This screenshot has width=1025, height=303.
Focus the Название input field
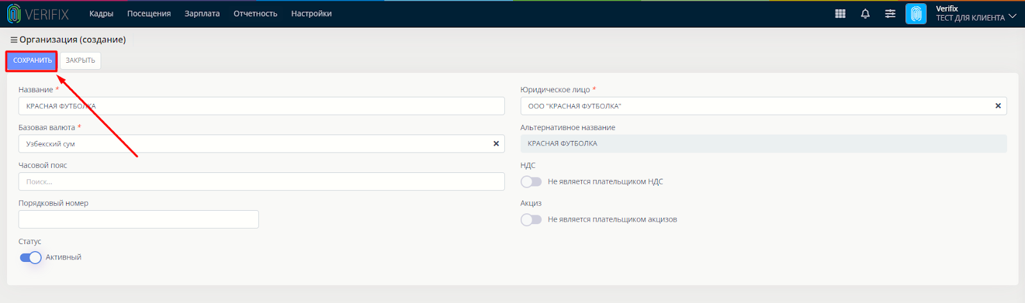pos(261,106)
